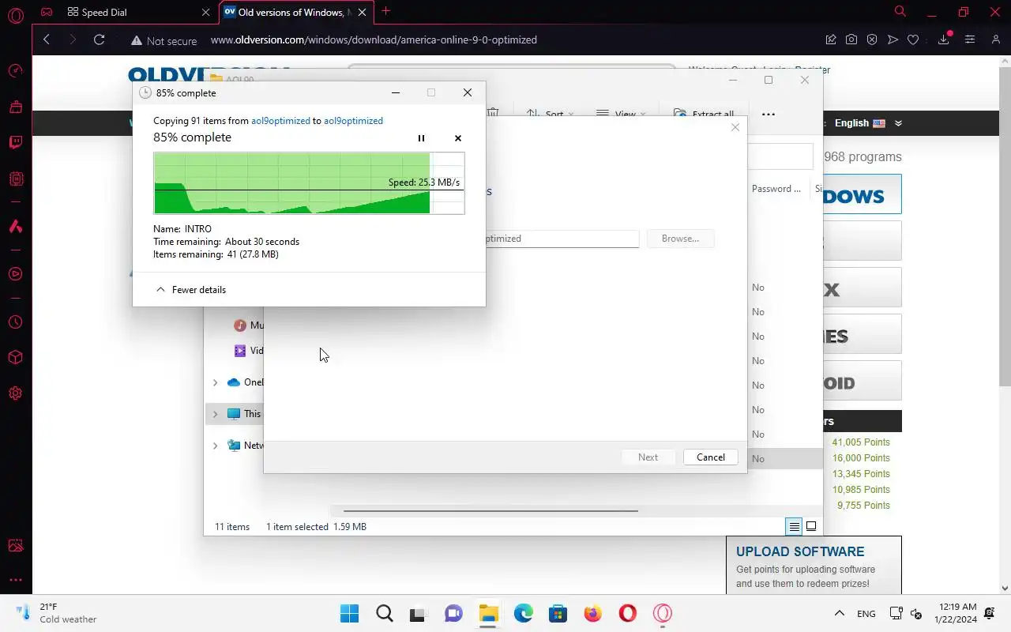
Task: Click the image icon near sidebar bottom
Action: 16,545
